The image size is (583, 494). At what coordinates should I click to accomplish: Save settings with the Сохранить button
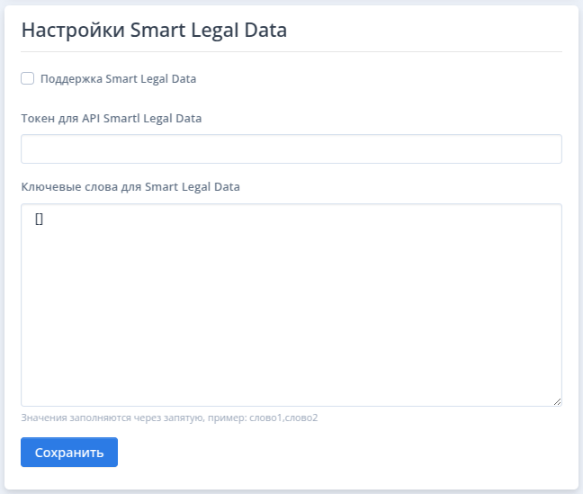coord(69,452)
